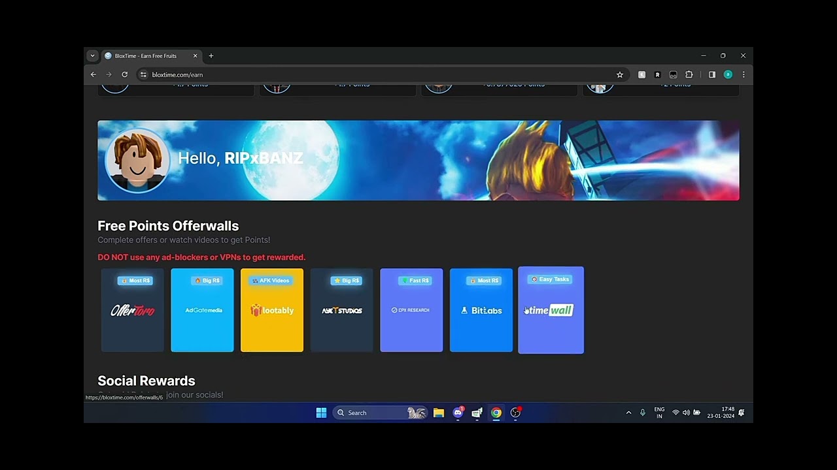This screenshot has width=837, height=470.
Task: Open the AdGate Media offerwall card
Action: tap(202, 310)
